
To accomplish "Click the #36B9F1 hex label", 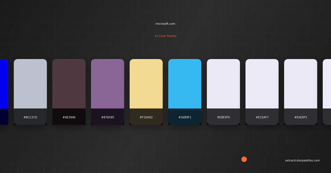I will click(x=185, y=117).
